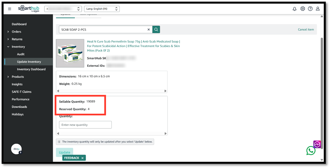Viewport: 330px width, 168px height.
Task: Open the WhatsApp chat icon
Action: click(311, 151)
